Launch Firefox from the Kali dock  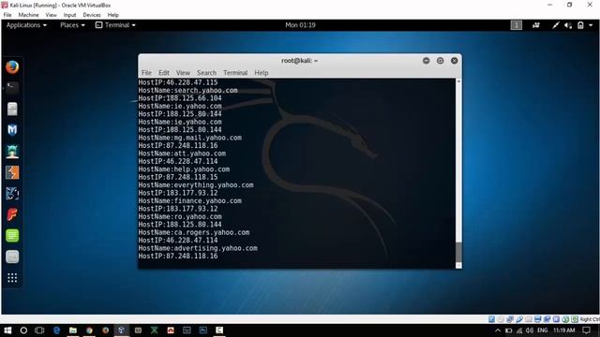click(x=12, y=67)
